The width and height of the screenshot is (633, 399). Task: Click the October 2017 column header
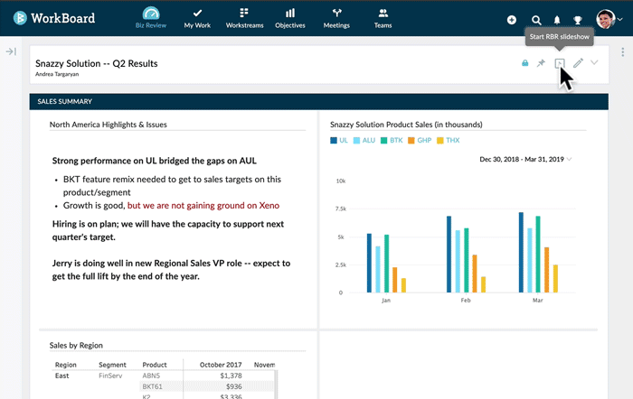221,365
